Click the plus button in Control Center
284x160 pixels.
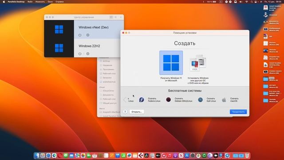121,17
